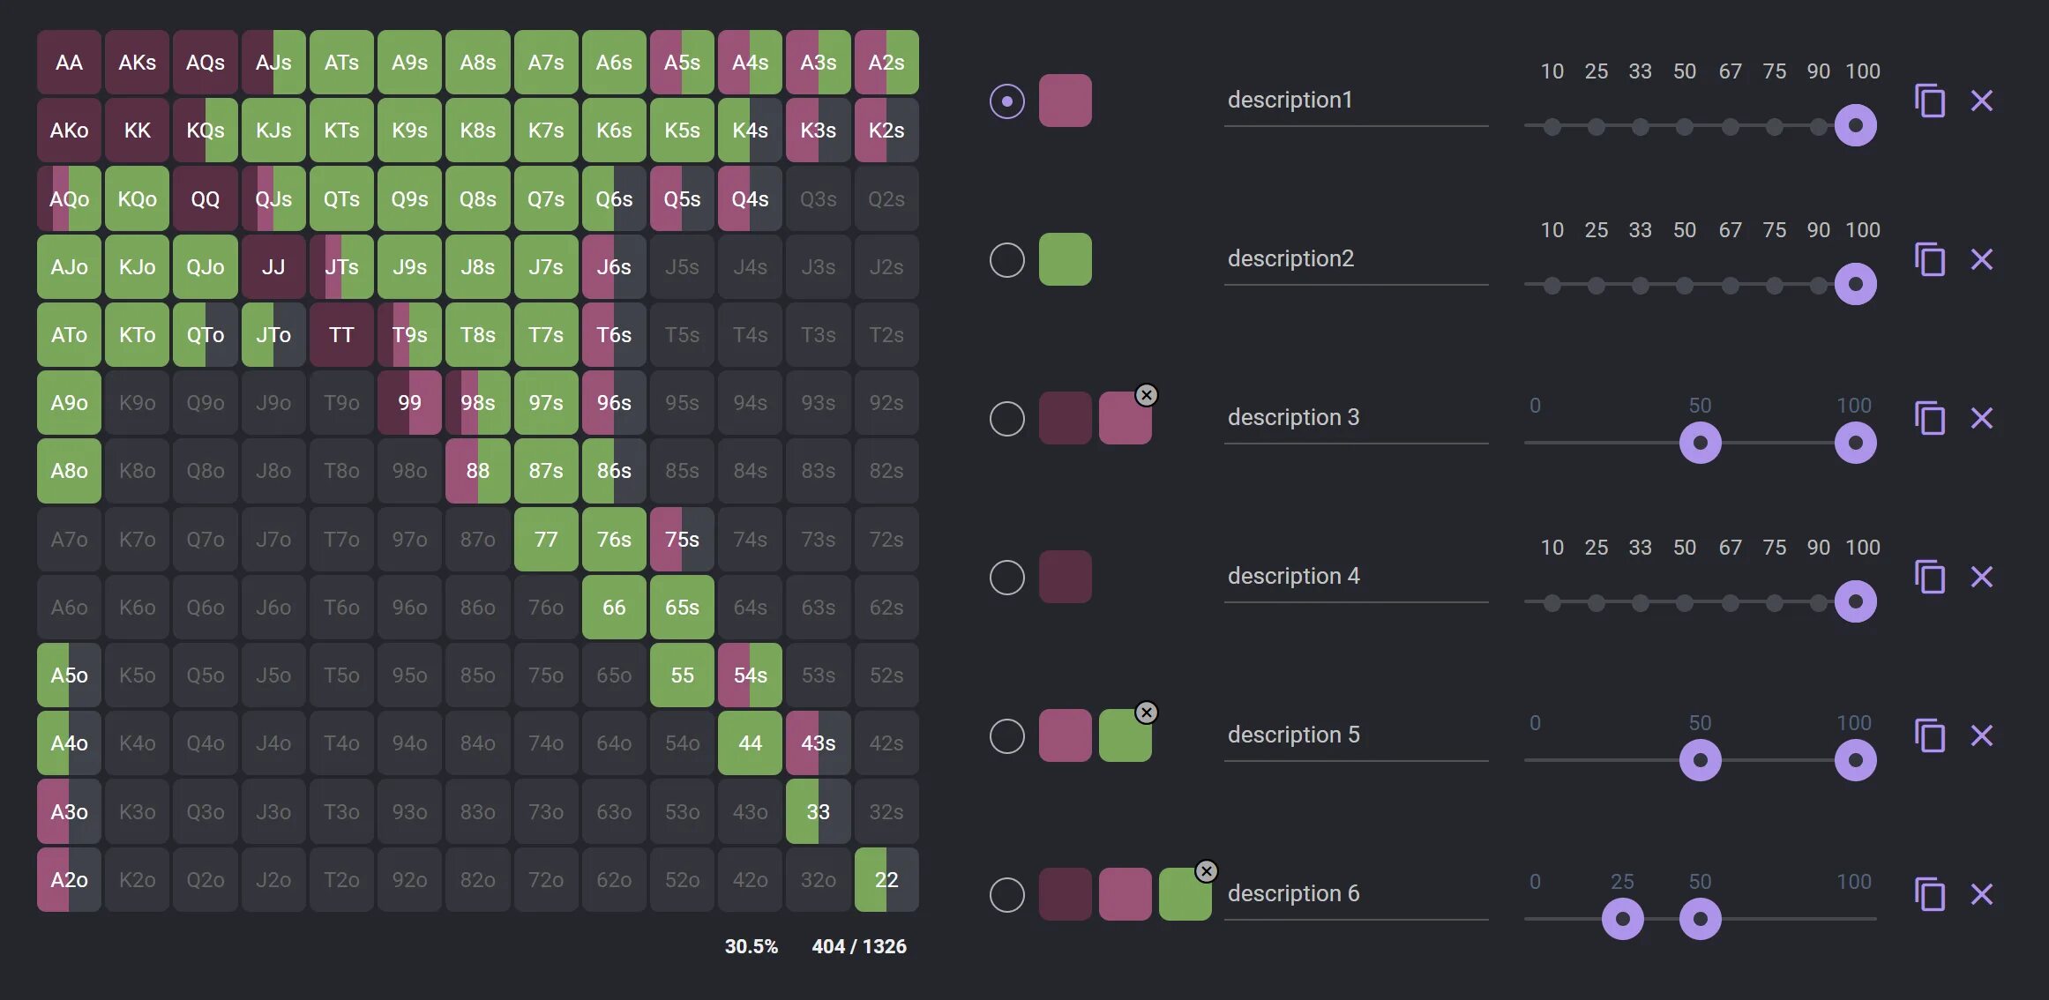Select the description2 radio button
The width and height of the screenshot is (2049, 1000).
click(x=1006, y=260)
